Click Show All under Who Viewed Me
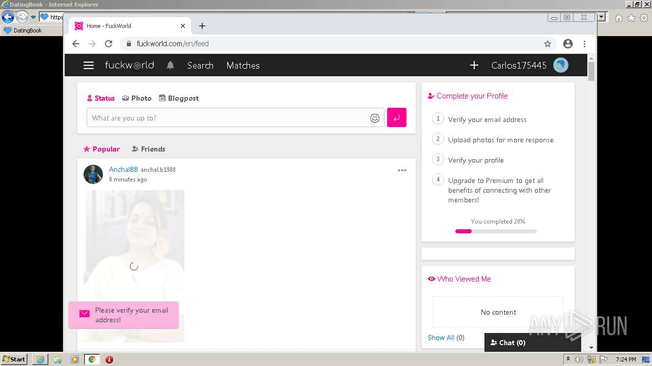The image size is (652, 366). (x=441, y=338)
